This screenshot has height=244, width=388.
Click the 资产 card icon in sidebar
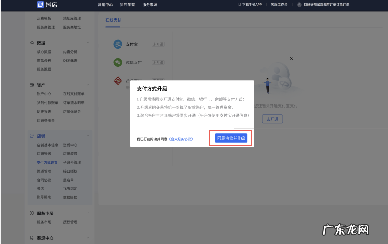pyautogui.click(x=31, y=85)
